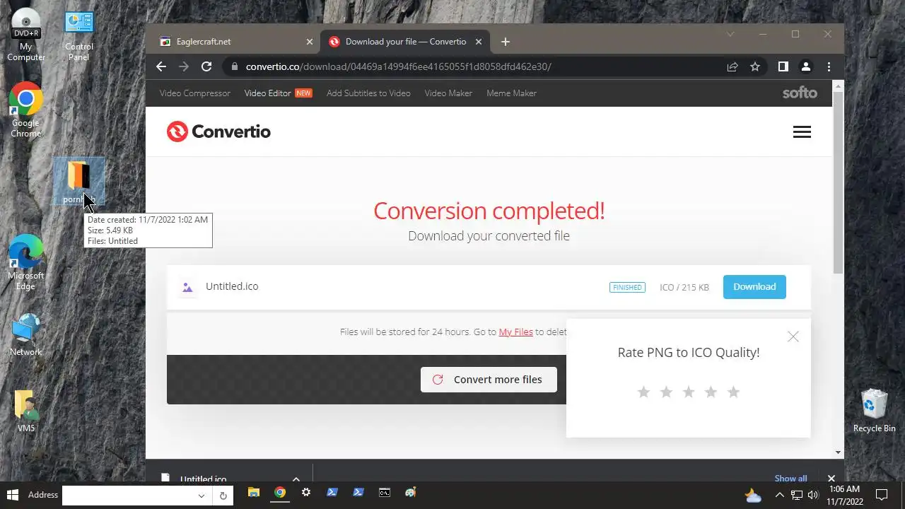905x509 pixels.
Task: Open Chrome's tab search dropdown
Action: [x=730, y=34]
